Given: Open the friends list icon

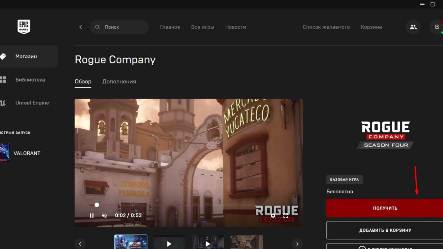Looking at the screenshot, I should pos(413,27).
